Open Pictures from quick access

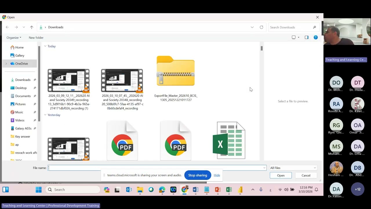20,104
